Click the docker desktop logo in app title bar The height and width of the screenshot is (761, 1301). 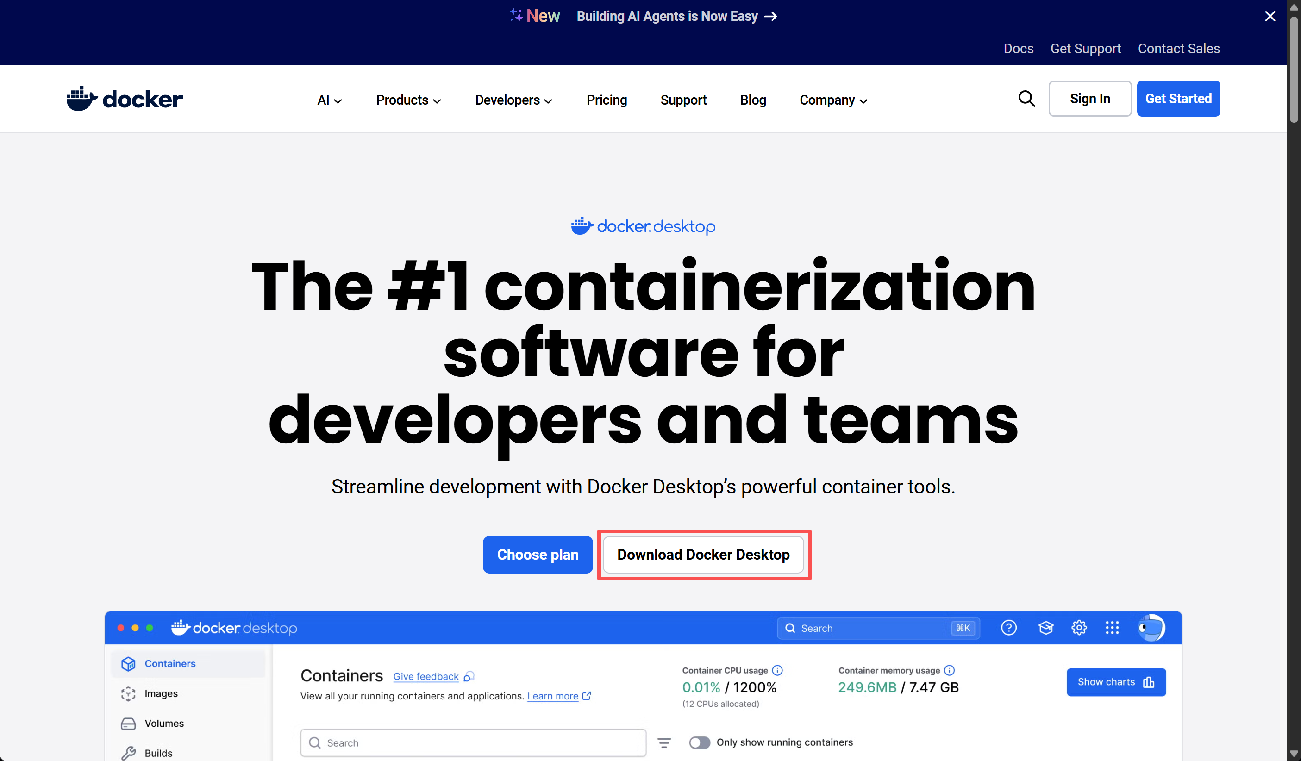[x=234, y=628]
